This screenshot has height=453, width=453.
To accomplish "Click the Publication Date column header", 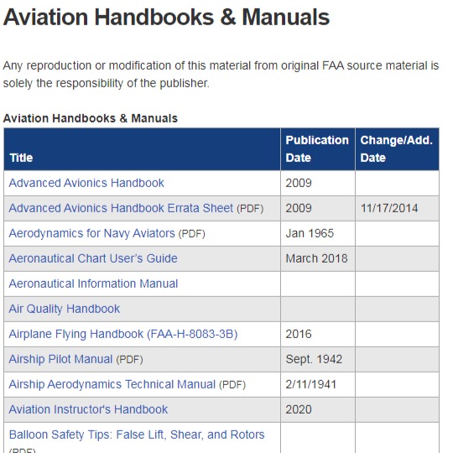I will [317, 149].
